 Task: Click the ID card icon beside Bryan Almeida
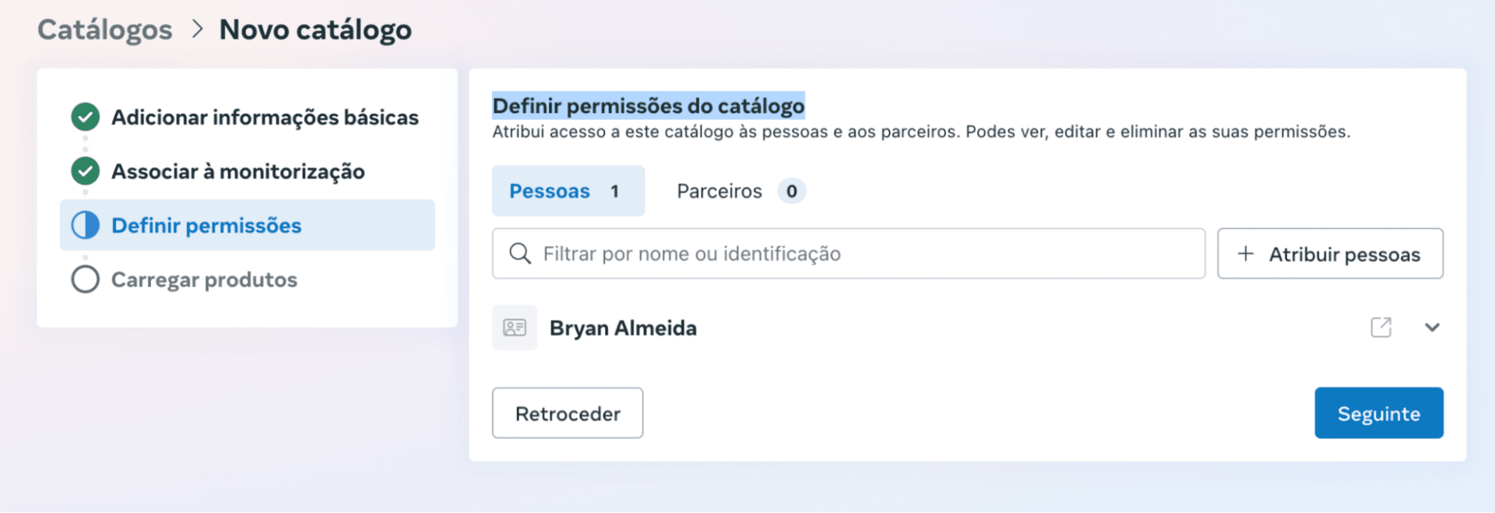point(515,328)
